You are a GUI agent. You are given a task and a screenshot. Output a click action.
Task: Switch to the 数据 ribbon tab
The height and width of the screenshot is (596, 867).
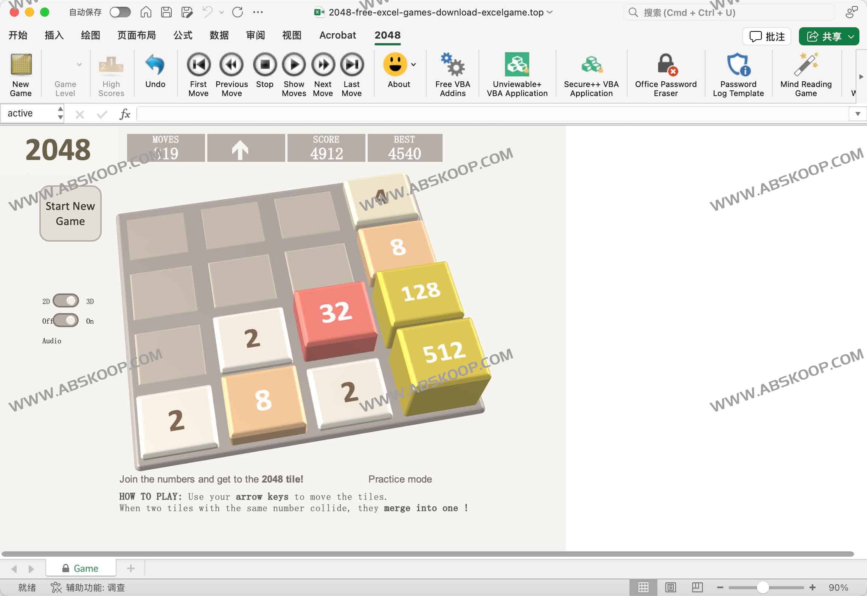coord(219,35)
